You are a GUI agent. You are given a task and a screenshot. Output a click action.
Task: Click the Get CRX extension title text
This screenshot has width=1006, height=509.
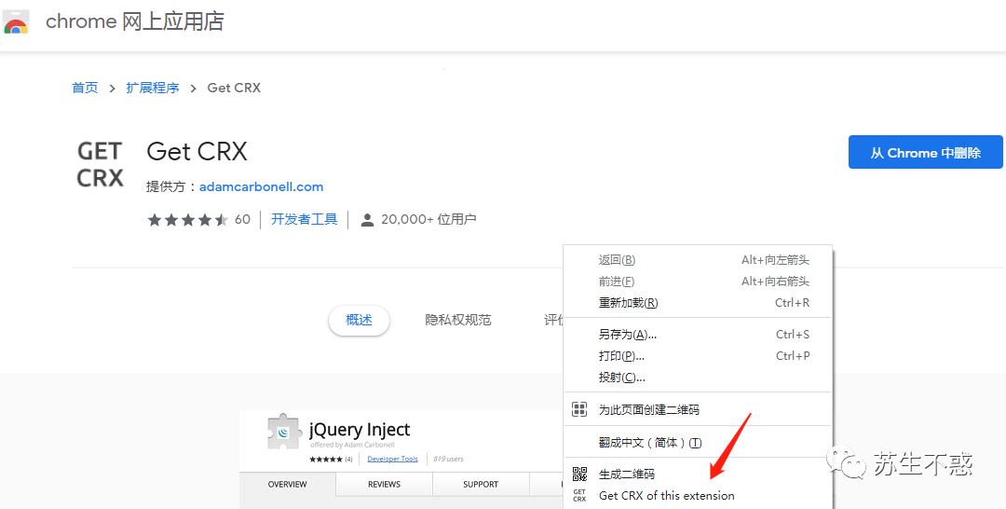197,151
